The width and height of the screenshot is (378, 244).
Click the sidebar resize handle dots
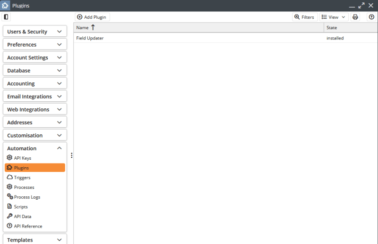pos(71,155)
